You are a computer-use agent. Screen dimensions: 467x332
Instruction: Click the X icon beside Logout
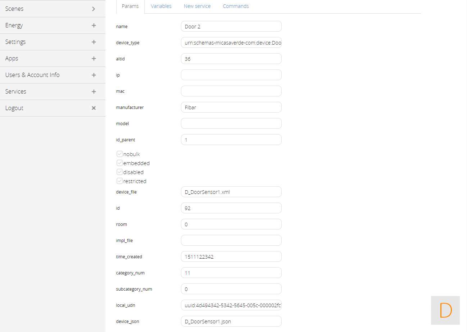(94, 108)
